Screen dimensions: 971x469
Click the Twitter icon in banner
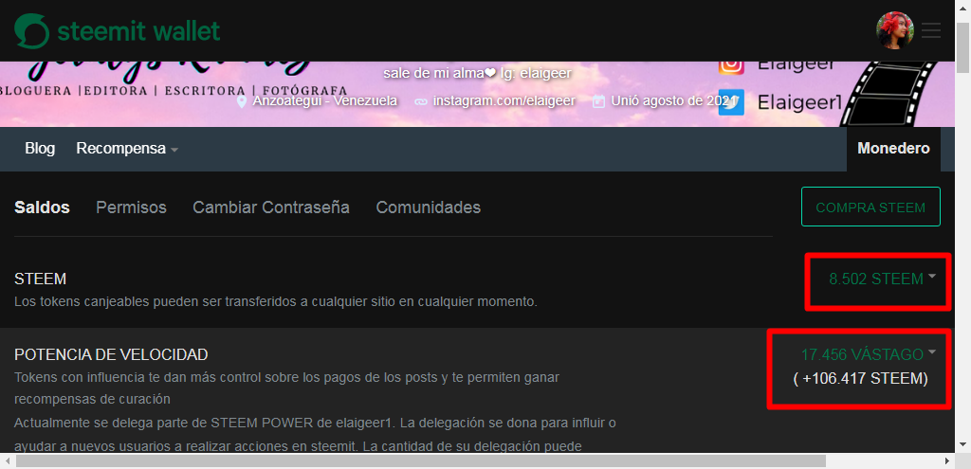point(731,102)
